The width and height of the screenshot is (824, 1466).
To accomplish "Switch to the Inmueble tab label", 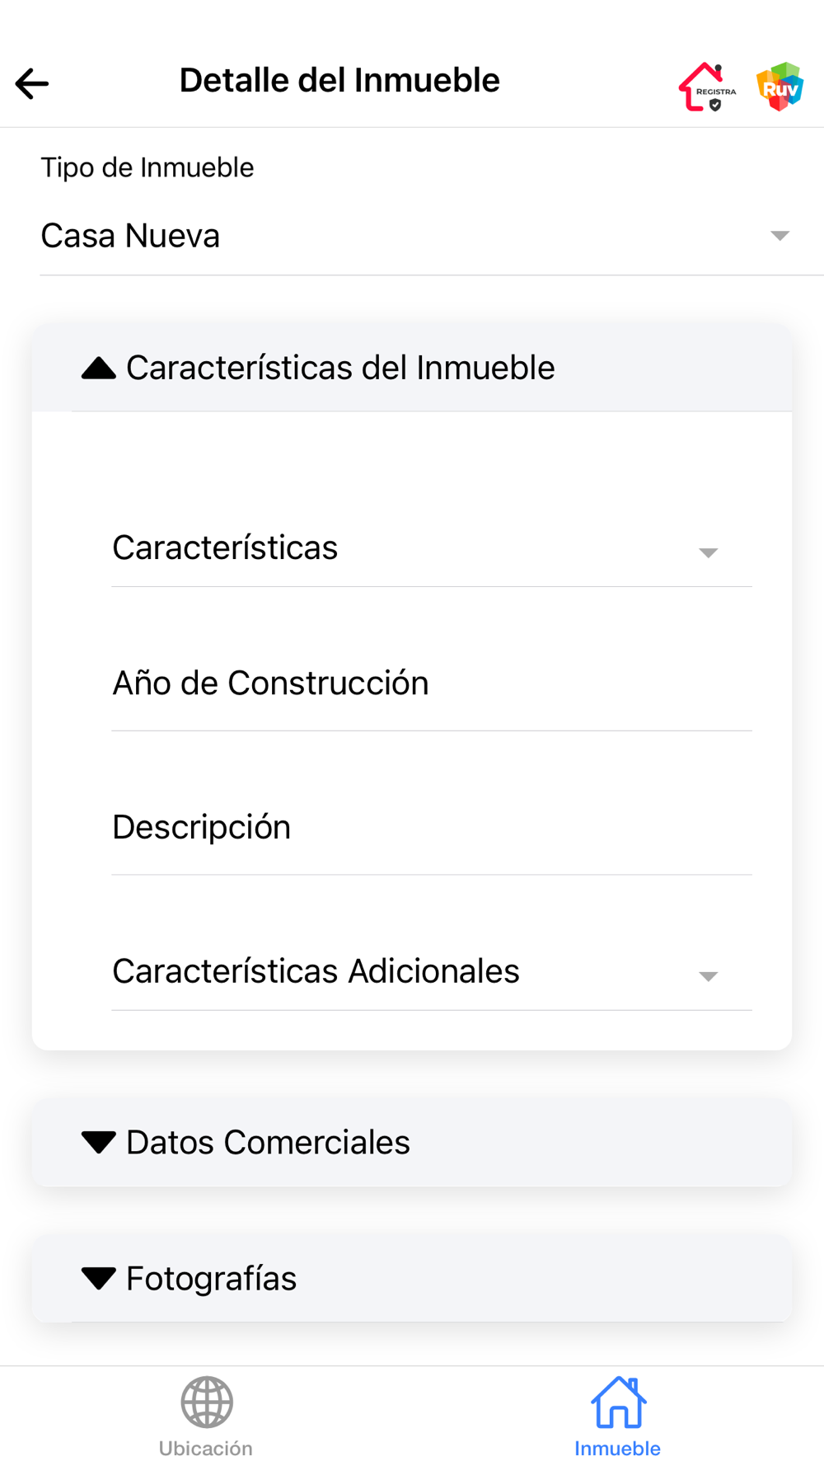I will coord(617,1449).
